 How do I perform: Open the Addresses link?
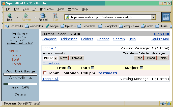click(x=69, y=39)
